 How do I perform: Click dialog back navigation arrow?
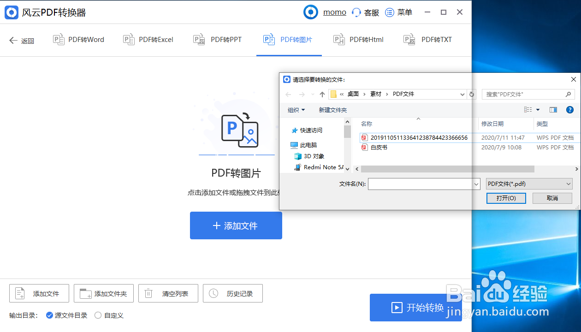click(x=288, y=94)
